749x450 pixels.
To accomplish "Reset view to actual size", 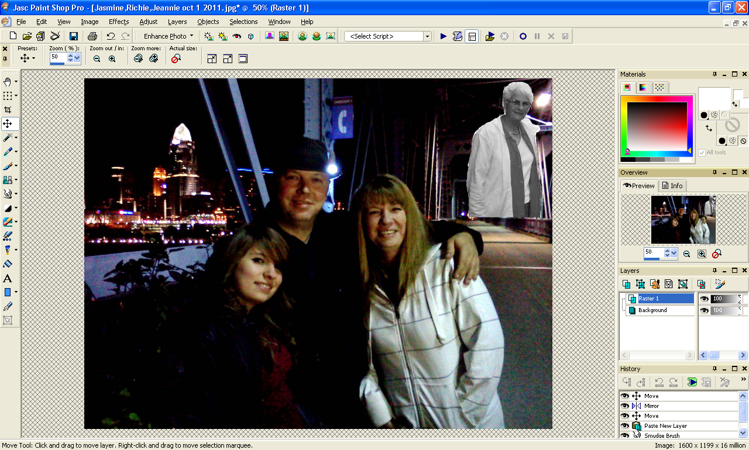I will (176, 58).
